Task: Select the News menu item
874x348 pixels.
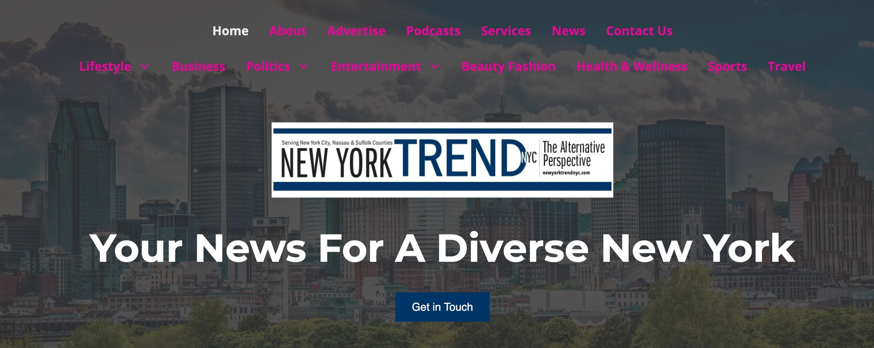Action: click(x=568, y=31)
